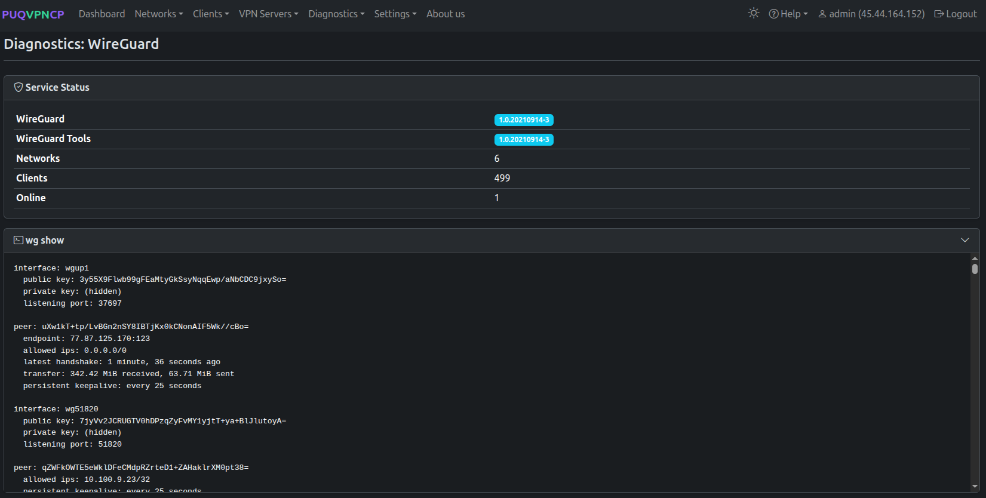Click the 'latest handshake' line
The width and height of the screenshot is (986, 498).
click(x=122, y=362)
